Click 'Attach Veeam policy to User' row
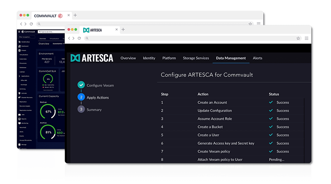 232,160
